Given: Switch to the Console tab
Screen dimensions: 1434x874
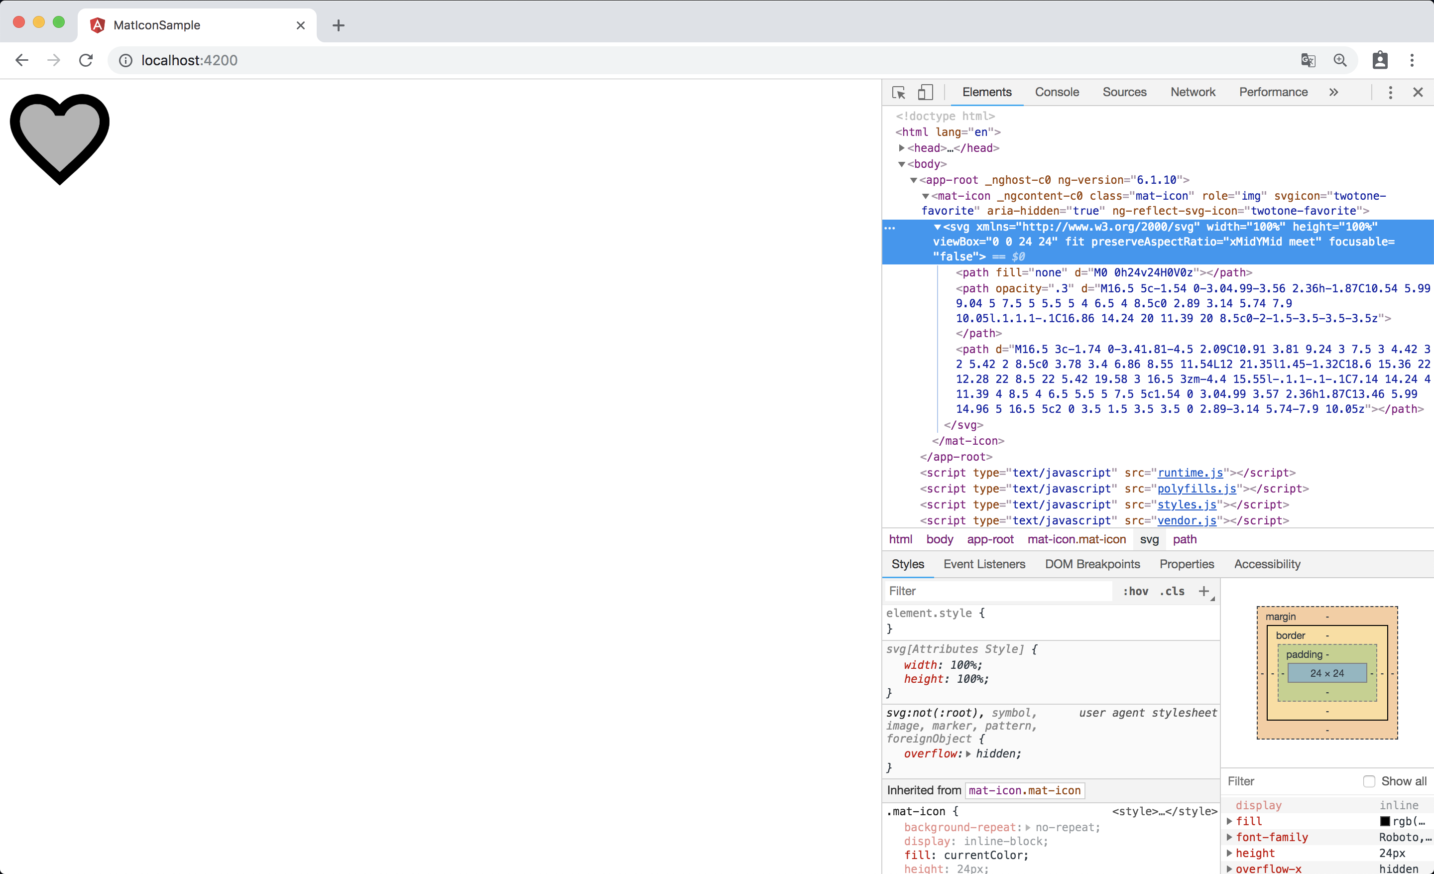Looking at the screenshot, I should click(x=1057, y=92).
